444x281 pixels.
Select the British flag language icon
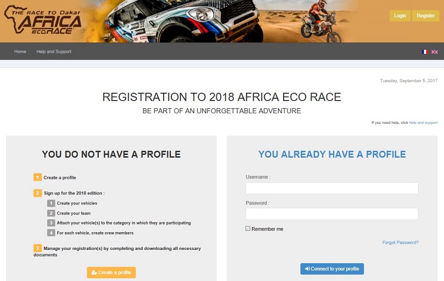435,52
